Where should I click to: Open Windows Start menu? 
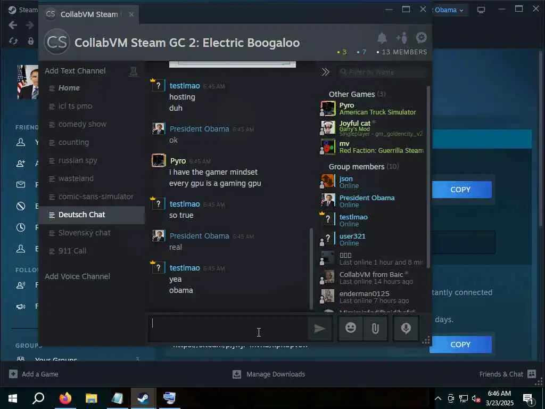click(13, 398)
